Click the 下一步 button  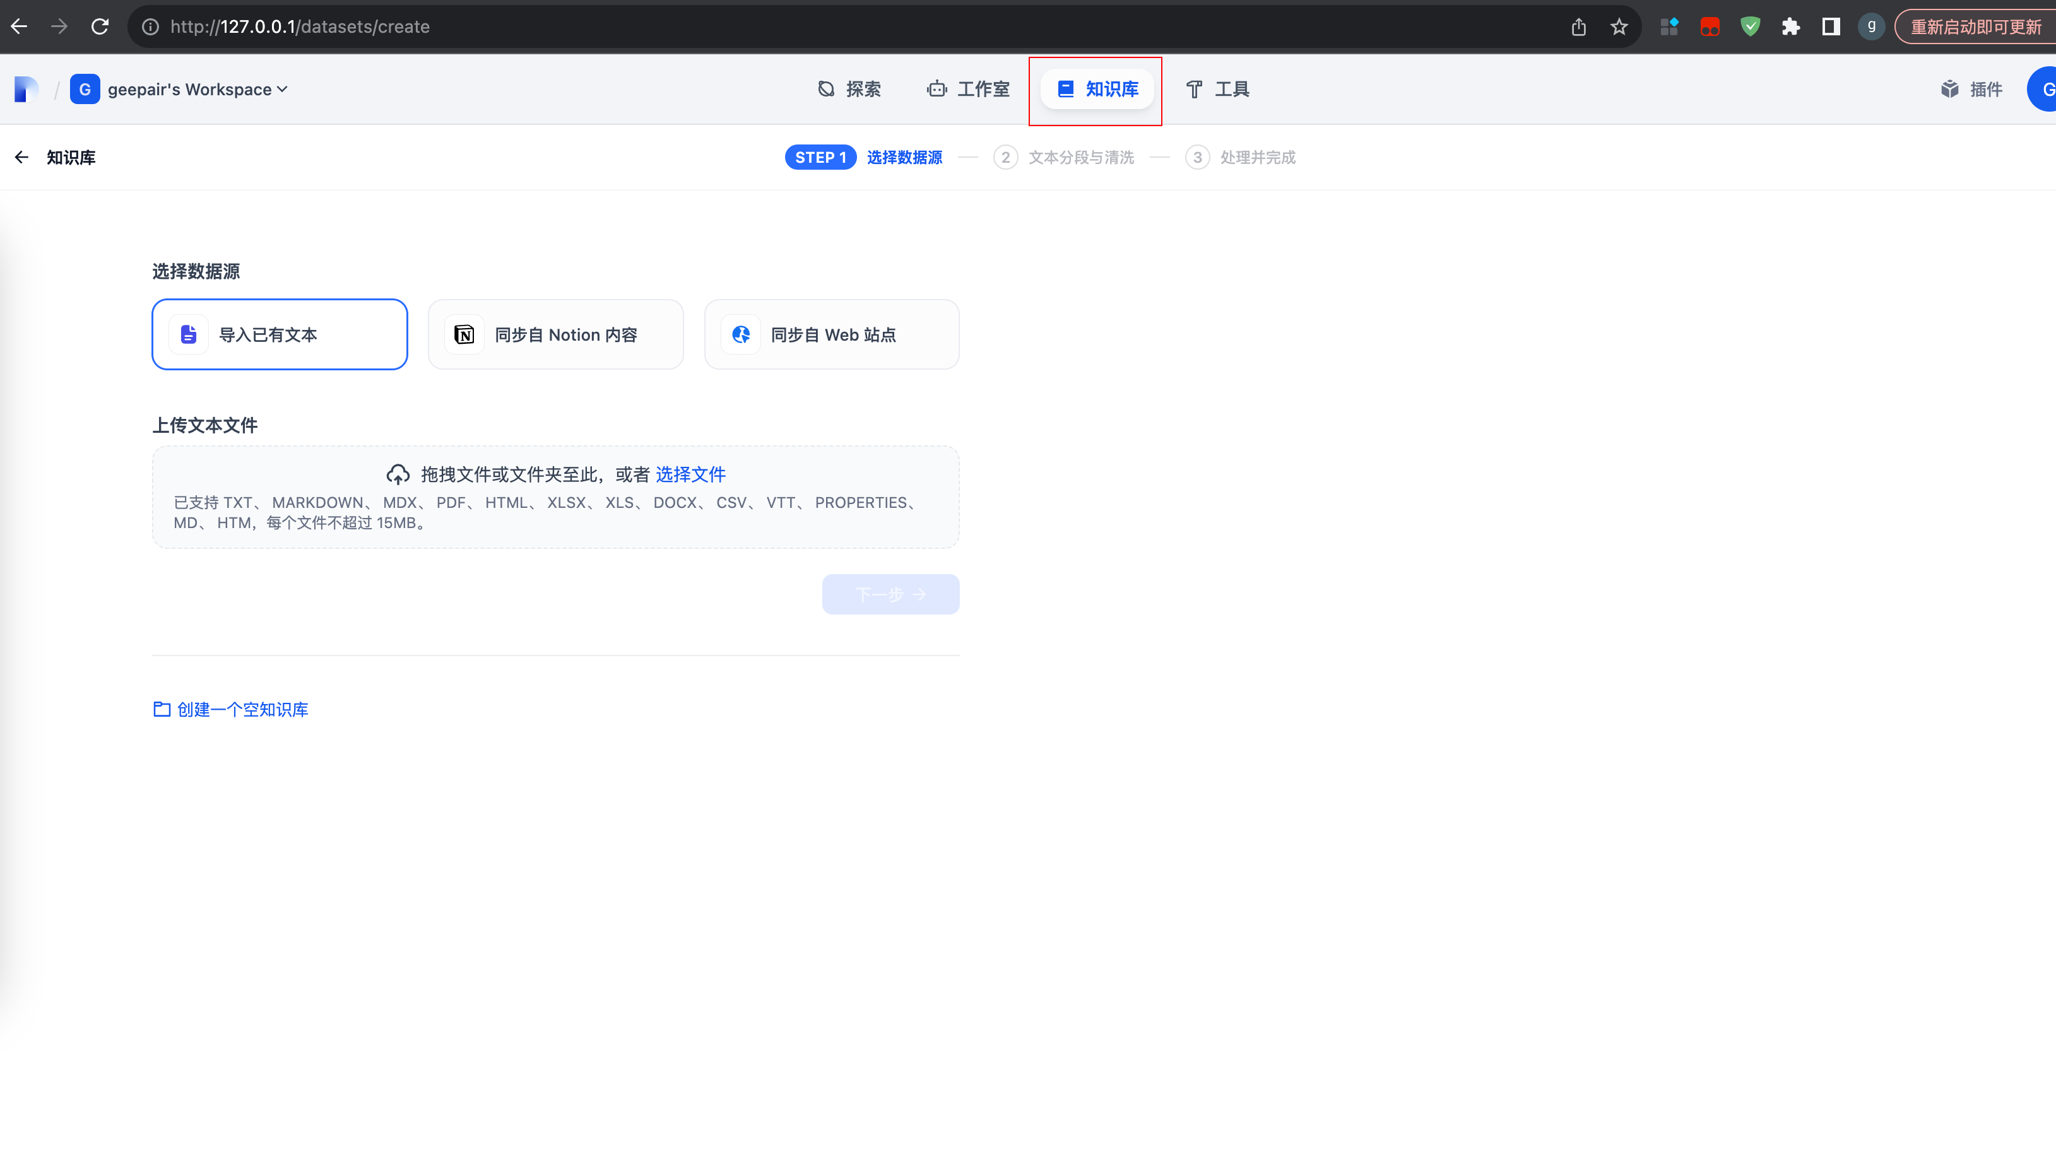pos(890,594)
